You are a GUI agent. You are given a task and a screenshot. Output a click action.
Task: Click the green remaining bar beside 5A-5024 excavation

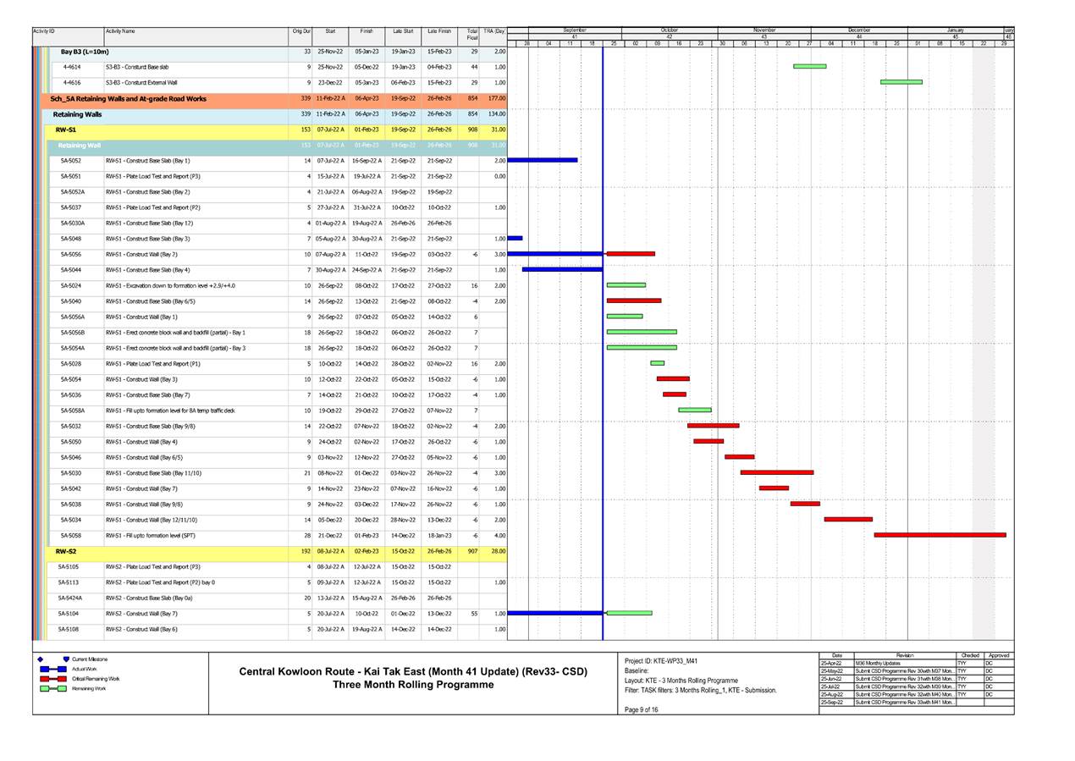tap(625, 284)
